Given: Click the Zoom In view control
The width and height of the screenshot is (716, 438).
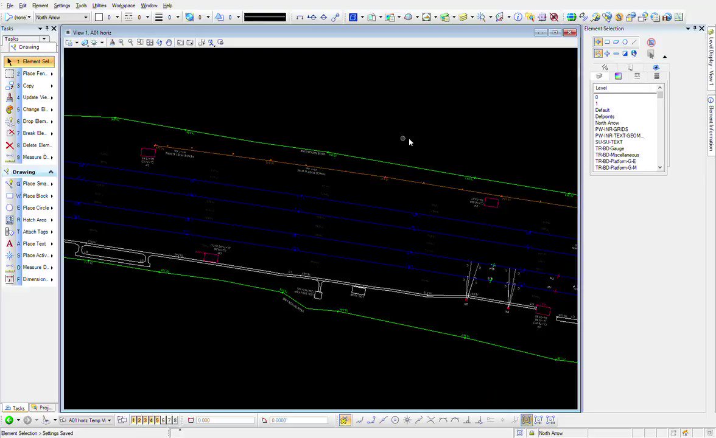Looking at the screenshot, I should (122, 43).
